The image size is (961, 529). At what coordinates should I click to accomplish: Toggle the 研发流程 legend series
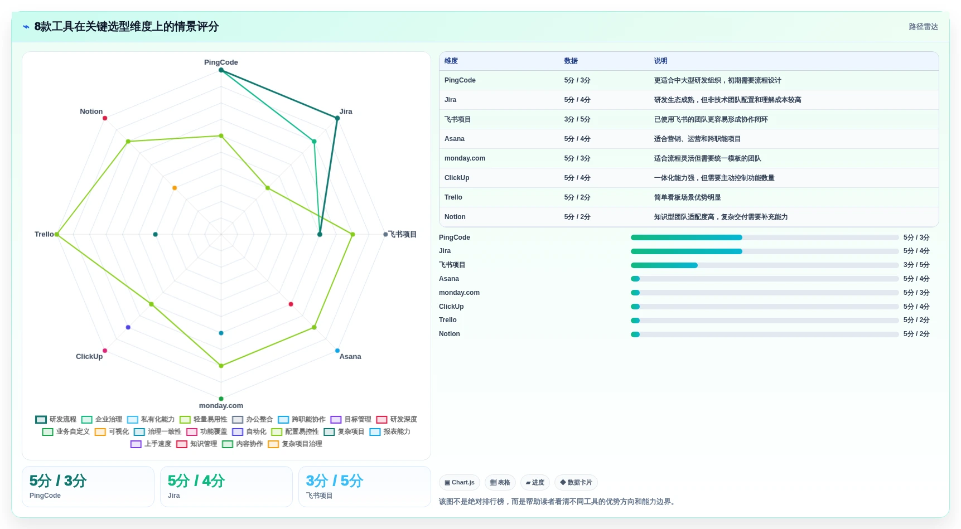pos(56,419)
